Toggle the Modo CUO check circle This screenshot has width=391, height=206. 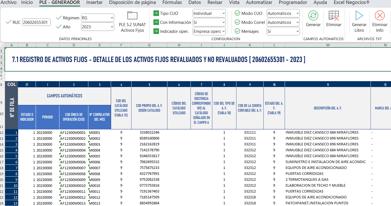click(x=237, y=13)
